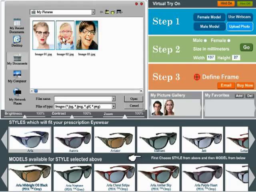Click Upload Photo button
This screenshot has height=192, width=256.
pyautogui.click(x=240, y=26)
